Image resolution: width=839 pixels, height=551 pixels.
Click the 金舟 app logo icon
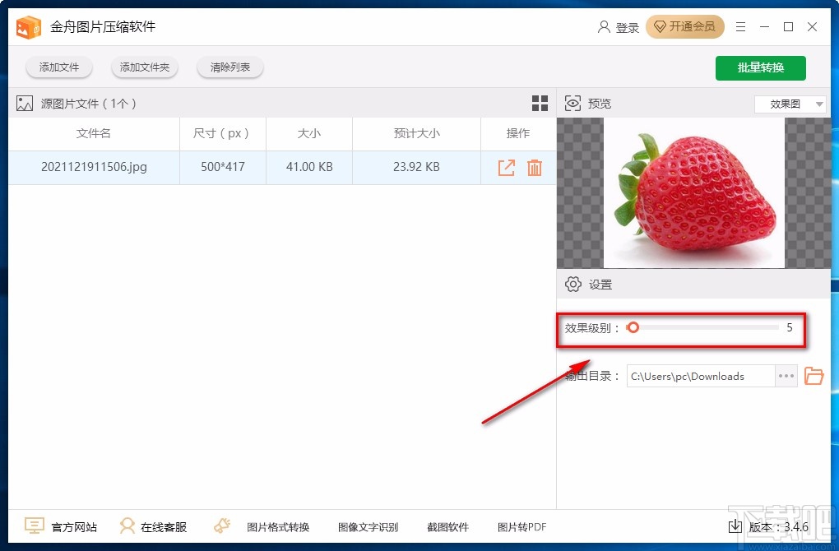click(29, 26)
